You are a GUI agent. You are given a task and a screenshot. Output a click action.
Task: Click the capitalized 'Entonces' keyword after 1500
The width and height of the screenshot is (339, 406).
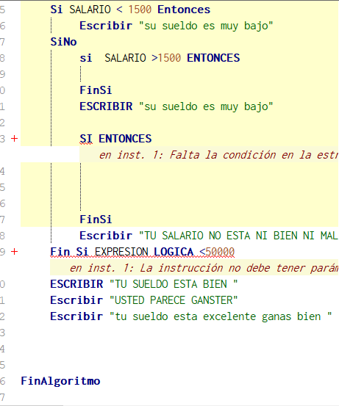coord(184,10)
